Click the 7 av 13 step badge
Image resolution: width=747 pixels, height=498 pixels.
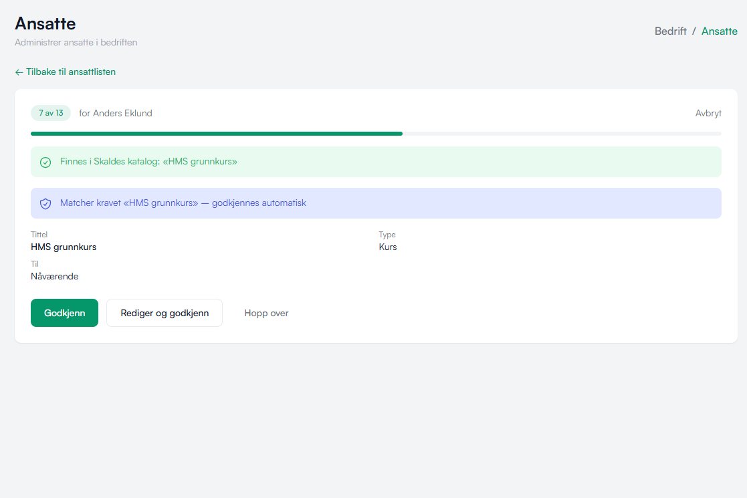click(x=51, y=113)
